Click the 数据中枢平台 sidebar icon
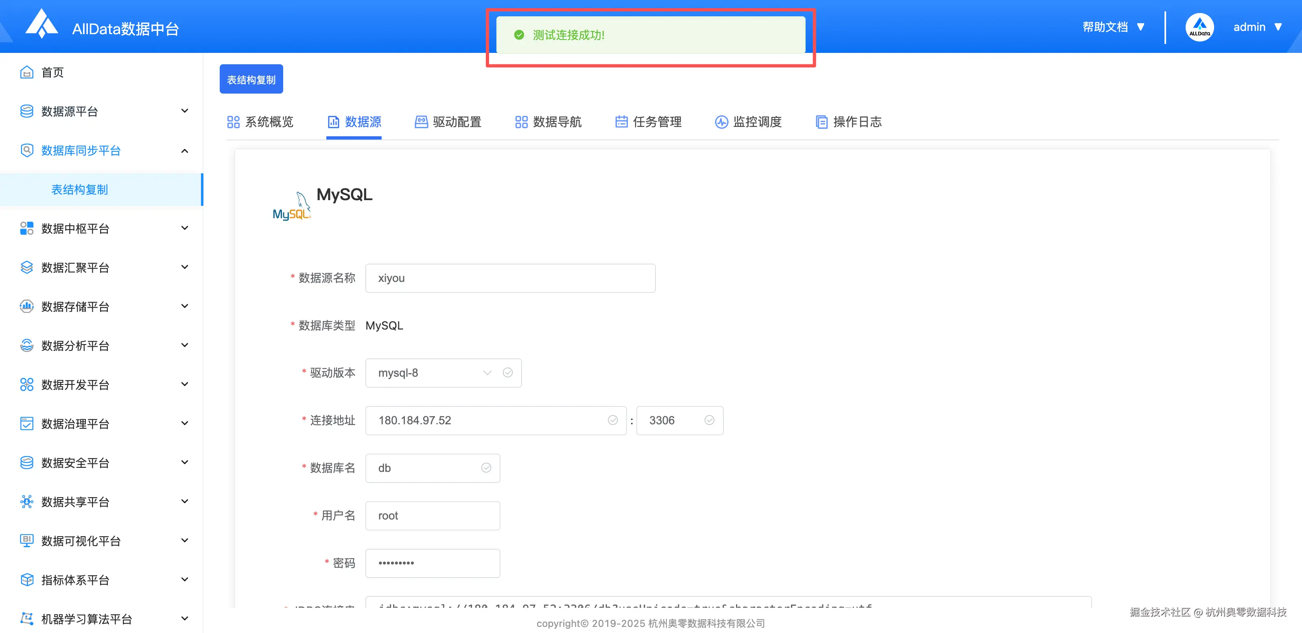 (x=27, y=228)
